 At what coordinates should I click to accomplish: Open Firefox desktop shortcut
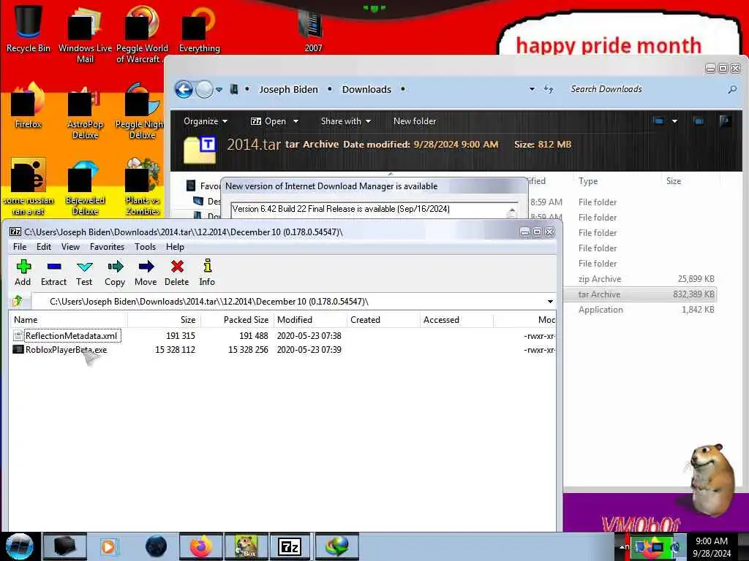click(29, 105)
